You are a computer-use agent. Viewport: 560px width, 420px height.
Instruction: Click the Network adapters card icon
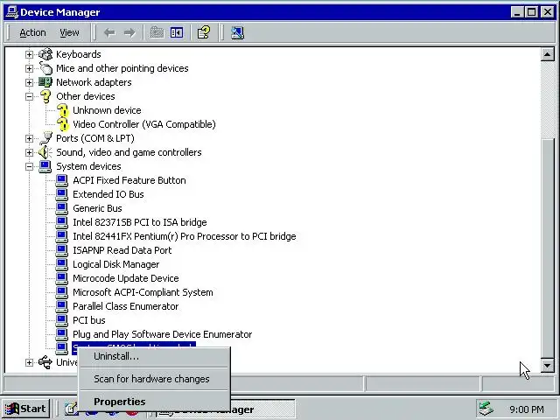coord(45,82)
